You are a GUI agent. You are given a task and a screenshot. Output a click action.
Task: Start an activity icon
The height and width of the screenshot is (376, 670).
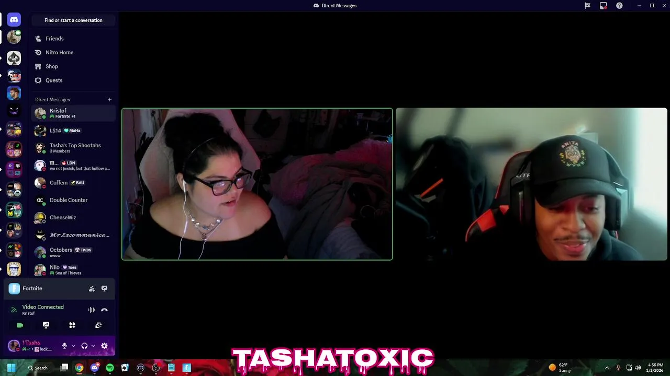pyautogui.click(x=72, y=325)
